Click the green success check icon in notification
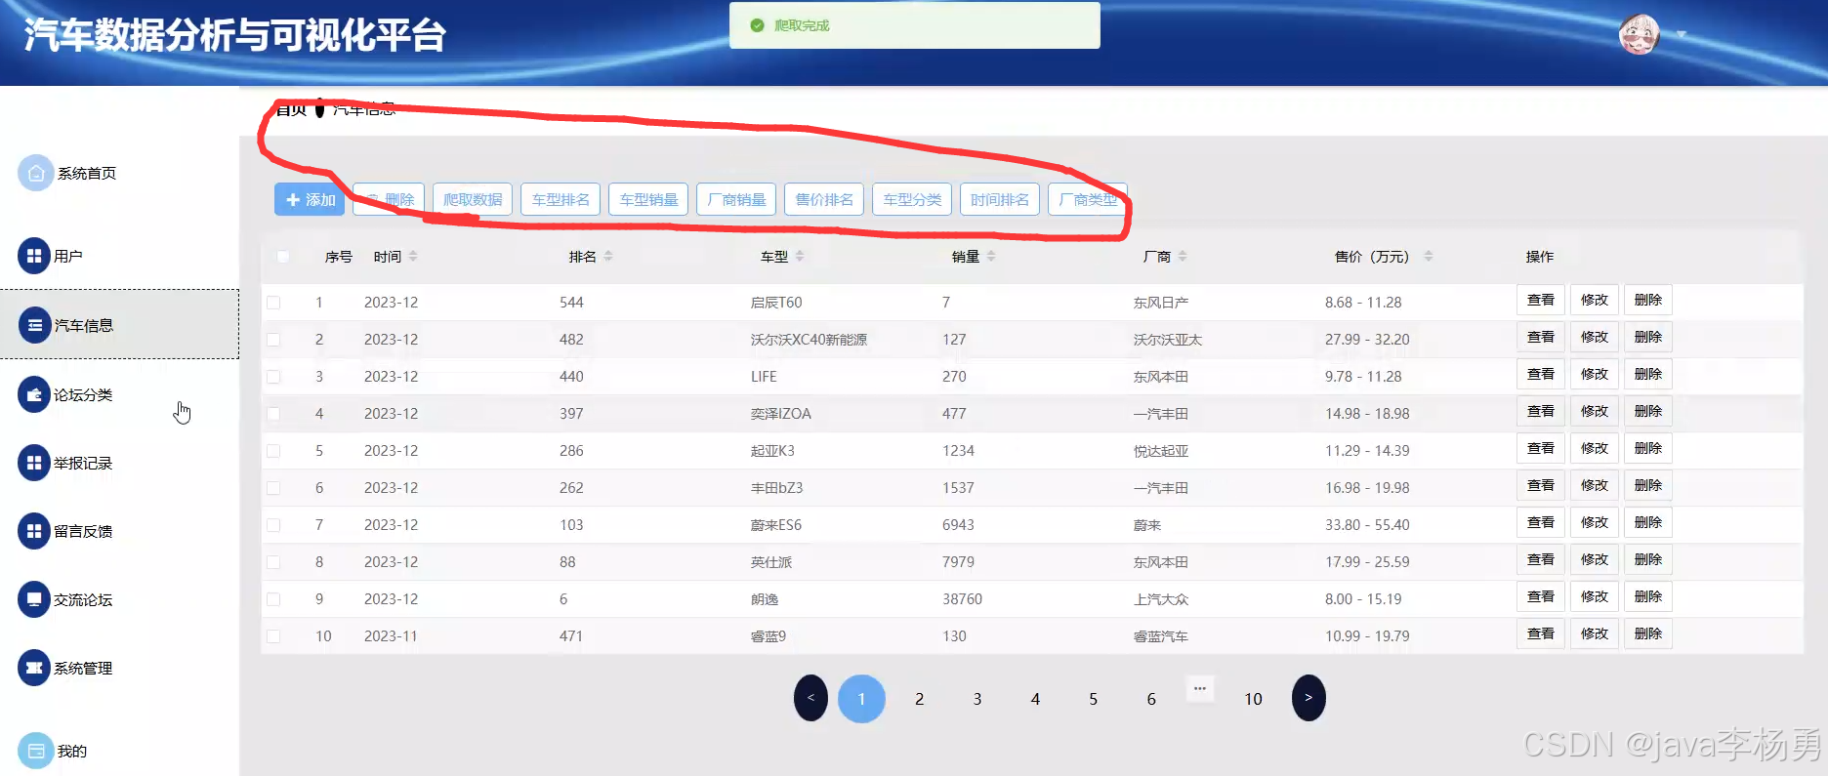The image size is (1828, 776). [x=757, y=25]
